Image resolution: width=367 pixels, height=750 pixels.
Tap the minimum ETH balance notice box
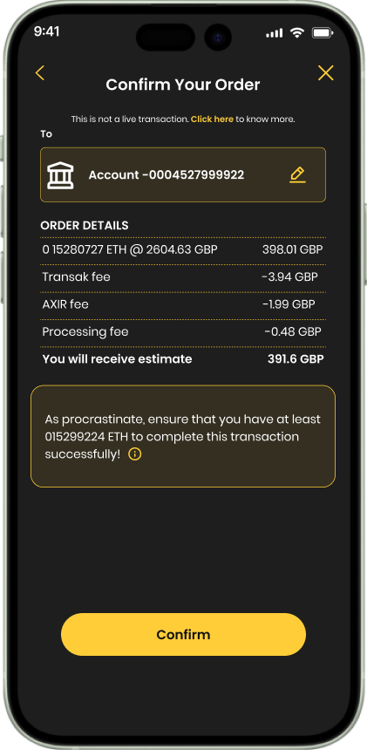tap(183, 436)
